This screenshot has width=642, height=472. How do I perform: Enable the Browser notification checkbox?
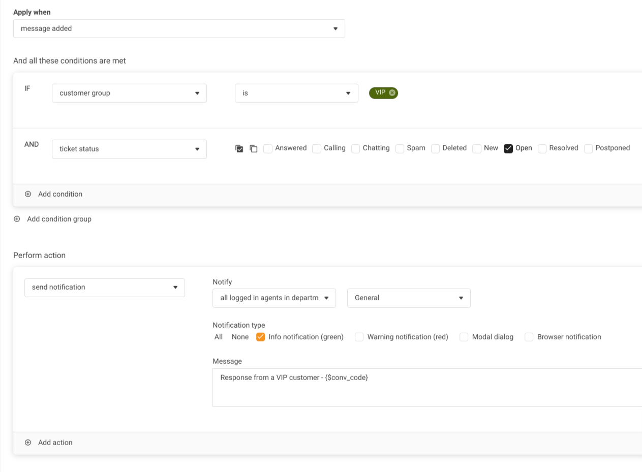pyautogui.click(x=529, y=337)
